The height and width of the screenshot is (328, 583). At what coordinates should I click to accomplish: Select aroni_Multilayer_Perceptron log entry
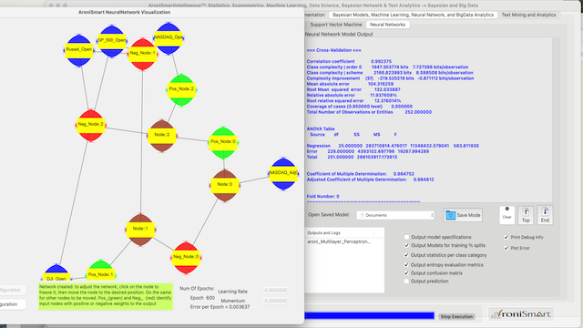[x=339, y=241]
